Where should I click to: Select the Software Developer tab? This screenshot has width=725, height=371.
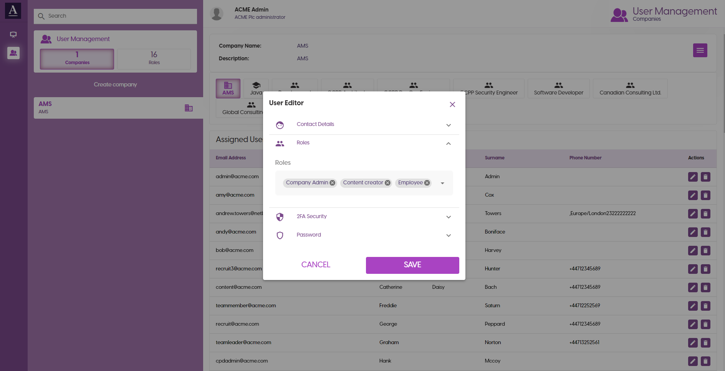pyautogui.click(x=558, y=89)
